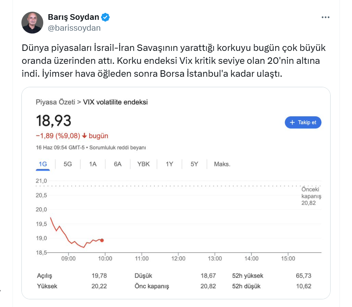352x307 pixels.
Task: Open Barış Soydan display name link
Action: coord(74,17)
